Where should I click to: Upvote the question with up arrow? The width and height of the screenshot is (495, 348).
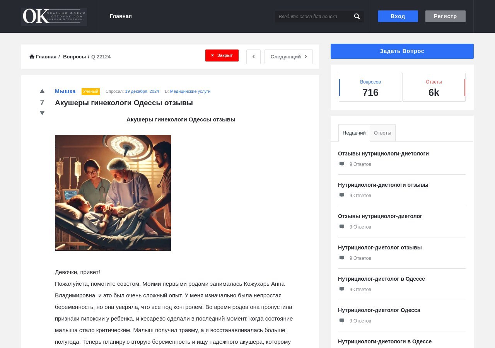tap(42, 91)
